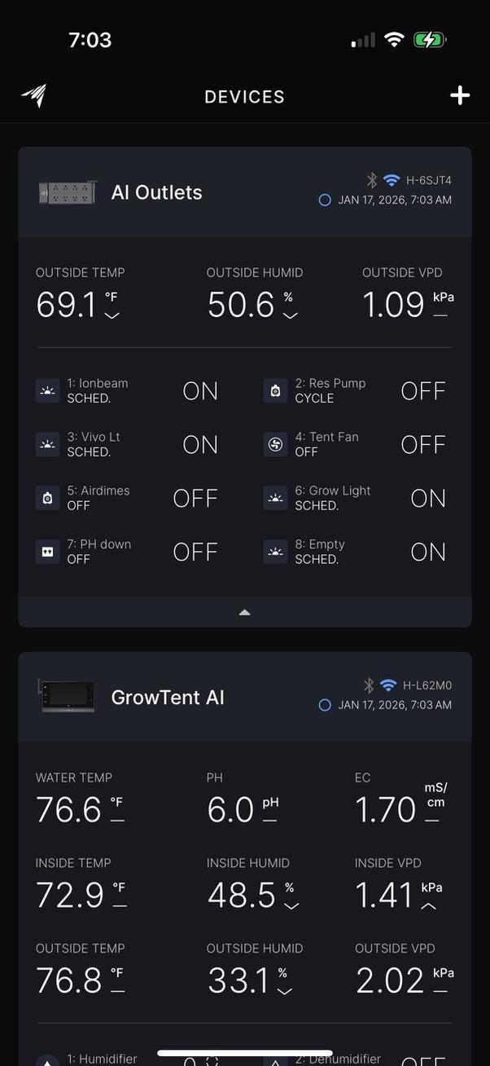Screen dimensions: 490x1066
Task: Collapse the AI Outlets card
Action: [245, 612]
